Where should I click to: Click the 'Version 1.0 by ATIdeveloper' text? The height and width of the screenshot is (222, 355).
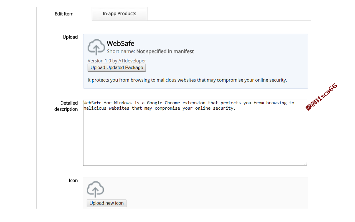coord(117,60)
